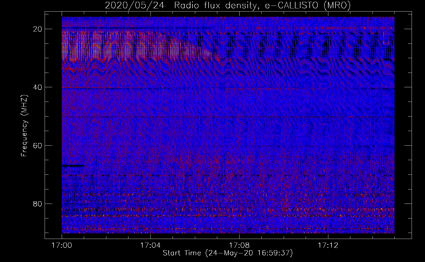Image resolution: width=425 pixels, height=262 pixels.
Task: Click the 60 frequency tick label
Action: click(x=38, y=145)
